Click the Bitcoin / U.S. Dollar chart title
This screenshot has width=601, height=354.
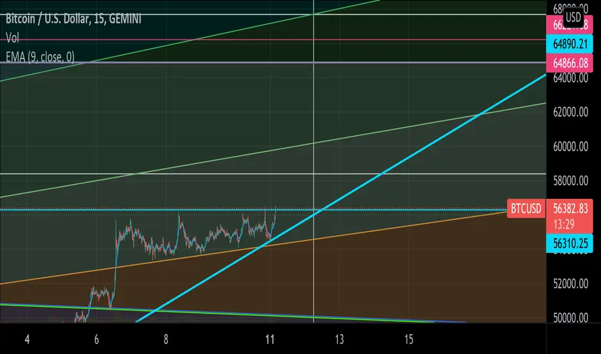pos(74,19)
